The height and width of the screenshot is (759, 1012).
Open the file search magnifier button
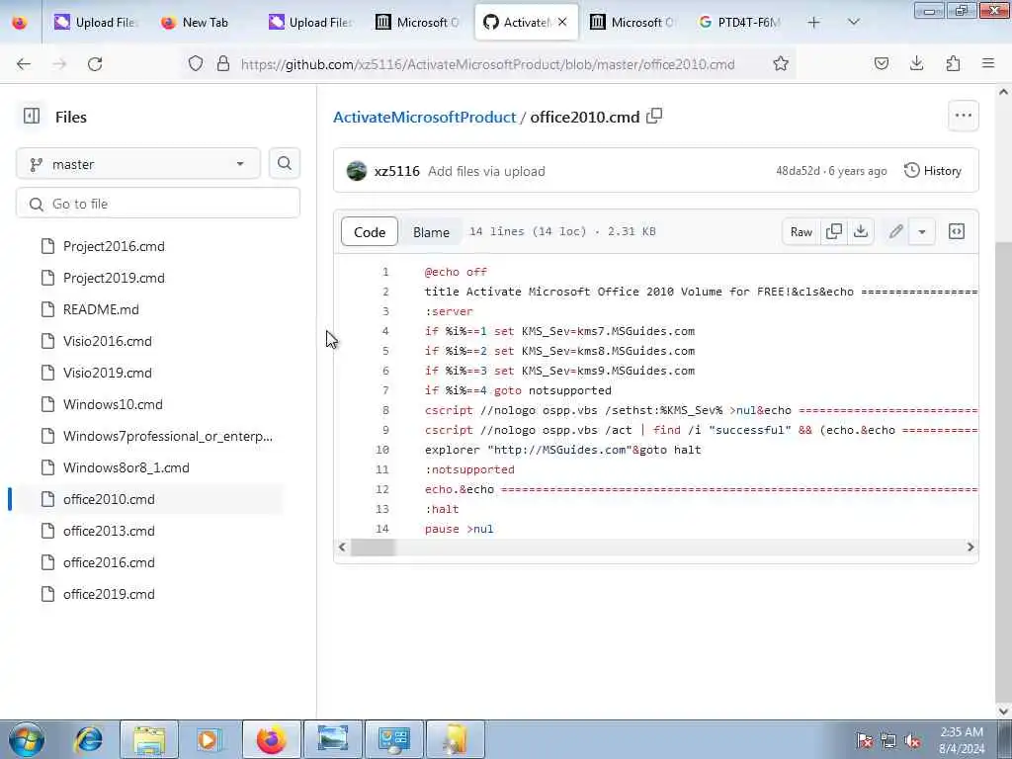pyautogui.click(x=284, y=164)
